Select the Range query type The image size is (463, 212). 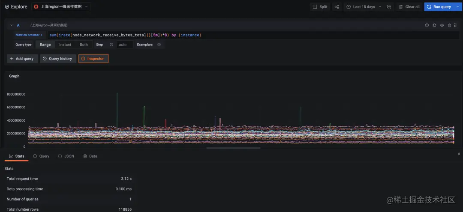point(45,45)
